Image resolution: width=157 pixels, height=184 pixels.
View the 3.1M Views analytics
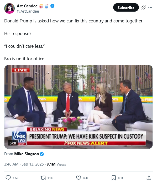[56, 164]
